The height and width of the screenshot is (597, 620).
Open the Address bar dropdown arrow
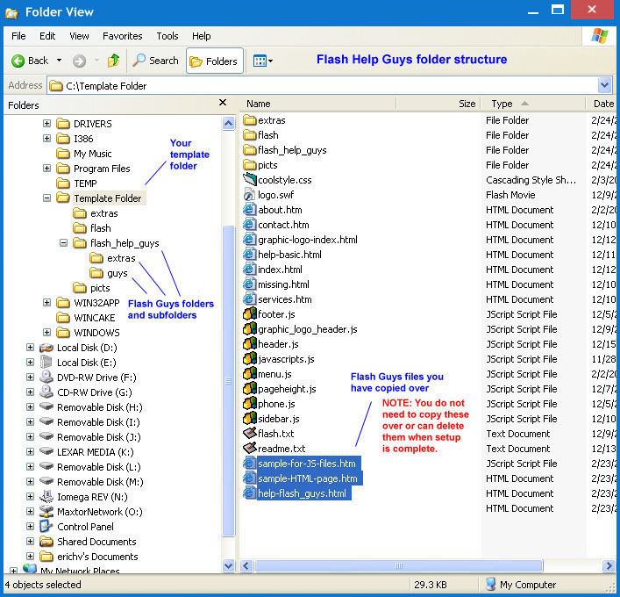[x=604, y=85]
